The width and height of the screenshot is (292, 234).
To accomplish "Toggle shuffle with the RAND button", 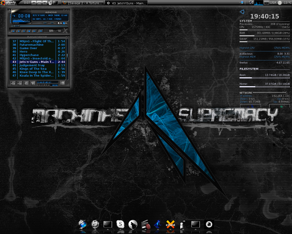I will [51, 31].
